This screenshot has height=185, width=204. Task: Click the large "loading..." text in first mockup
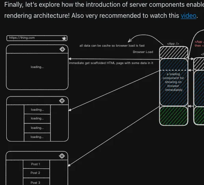[37, 67]
